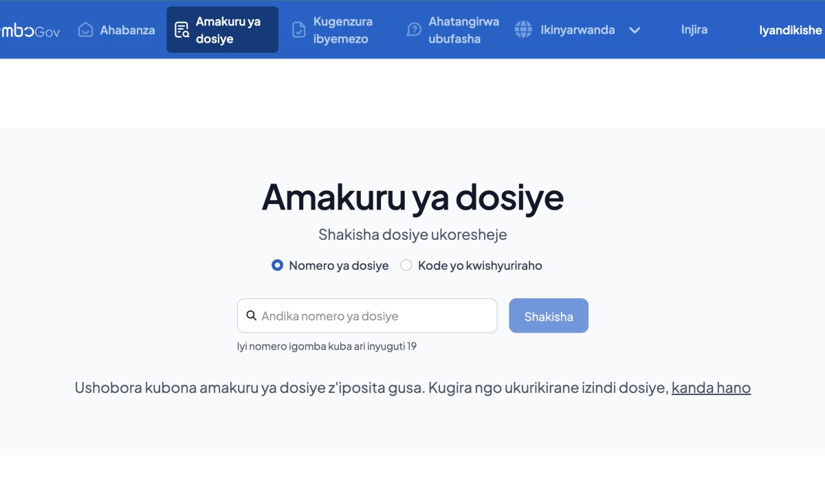Open the Ahatangirwa ubufasha menu item
This screenshot has height=481, width=825.
(x=463, y=30)
